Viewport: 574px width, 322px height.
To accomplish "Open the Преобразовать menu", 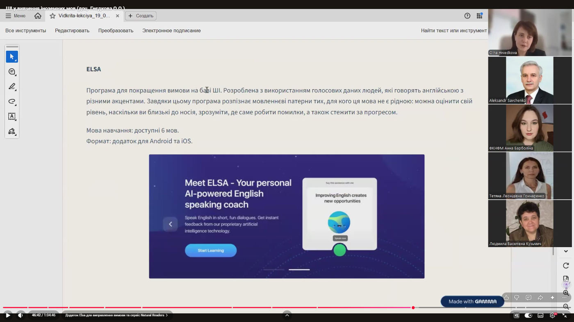I will (116, 31).
